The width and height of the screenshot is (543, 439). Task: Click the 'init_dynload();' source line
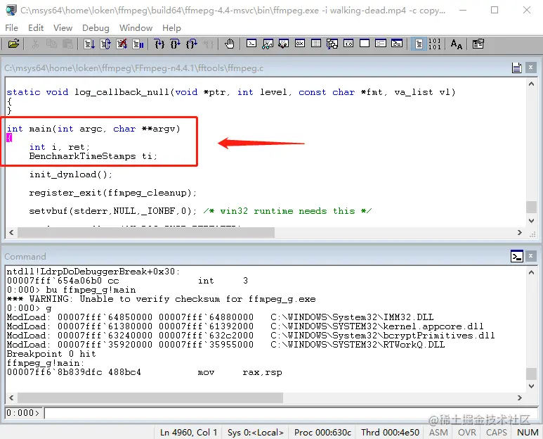[71, 174]
